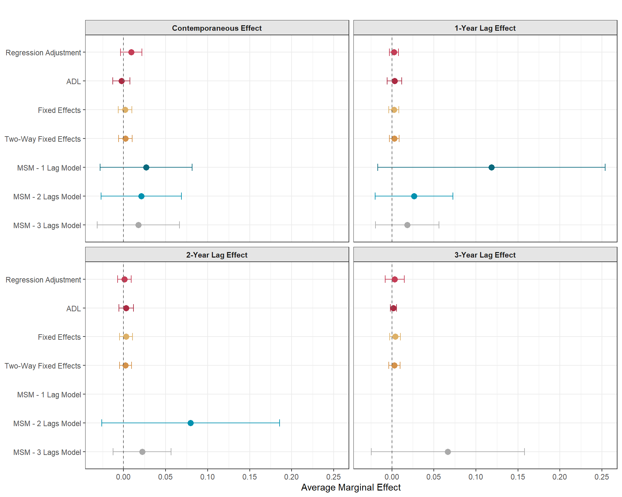Select the 3-Year Lag Effect panel title

click(485, 255)
